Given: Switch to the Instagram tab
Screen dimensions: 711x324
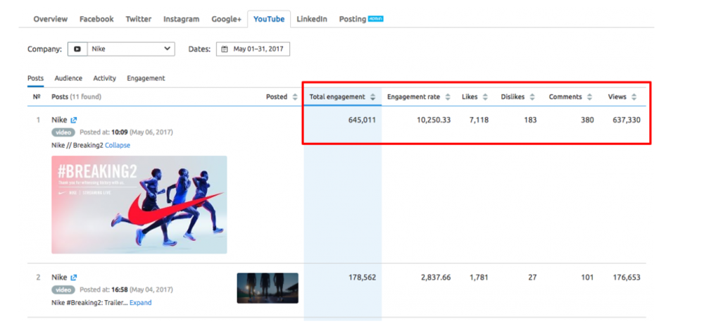Looking at the screenshot, I should pos(182,19).
